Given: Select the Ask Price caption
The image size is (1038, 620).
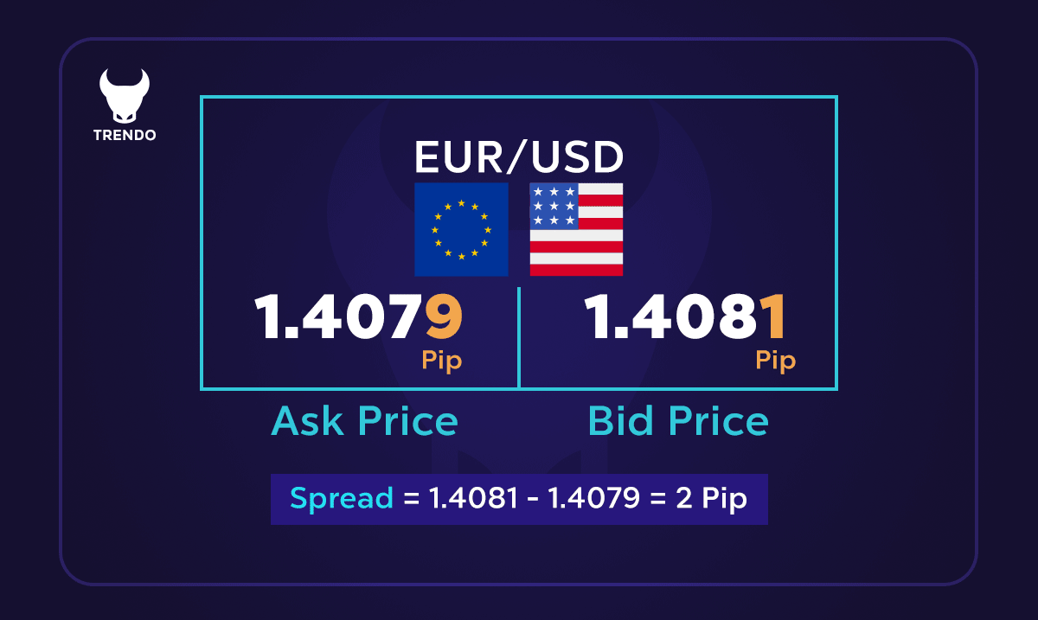Looking at the screenshot, I should click(x=364, y=421).
